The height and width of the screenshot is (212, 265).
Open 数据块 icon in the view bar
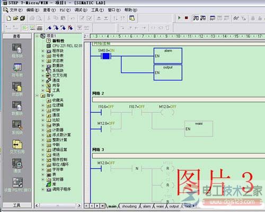[17, 106]
